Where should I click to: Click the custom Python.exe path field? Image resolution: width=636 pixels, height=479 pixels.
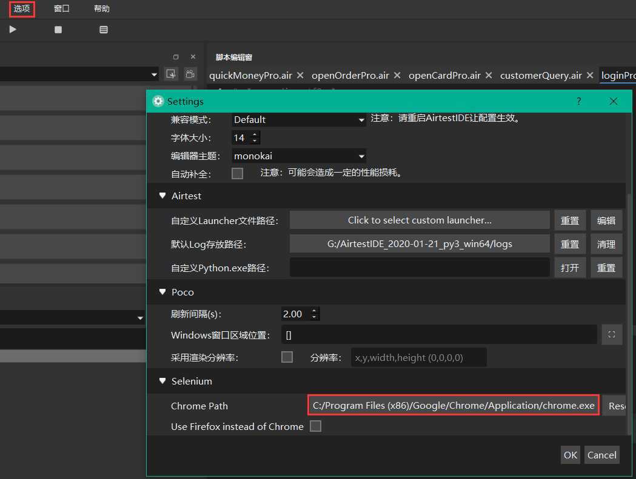(420, 268)
